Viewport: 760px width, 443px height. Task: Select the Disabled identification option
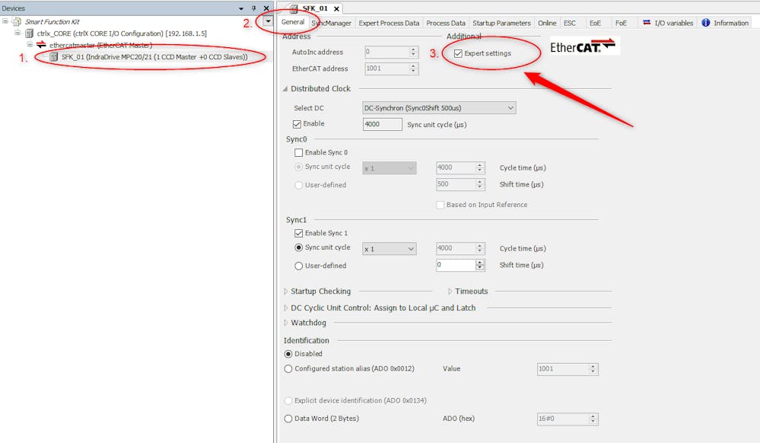pyautogui.click(x=288, y=354)
